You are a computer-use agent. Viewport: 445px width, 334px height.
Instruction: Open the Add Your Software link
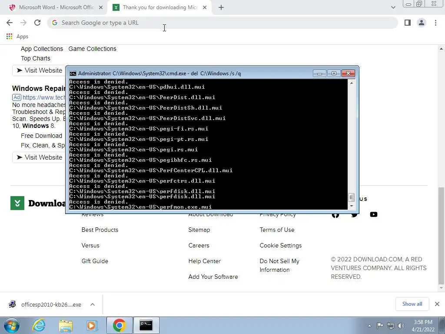pyautogui.click(x=213, y=277)
